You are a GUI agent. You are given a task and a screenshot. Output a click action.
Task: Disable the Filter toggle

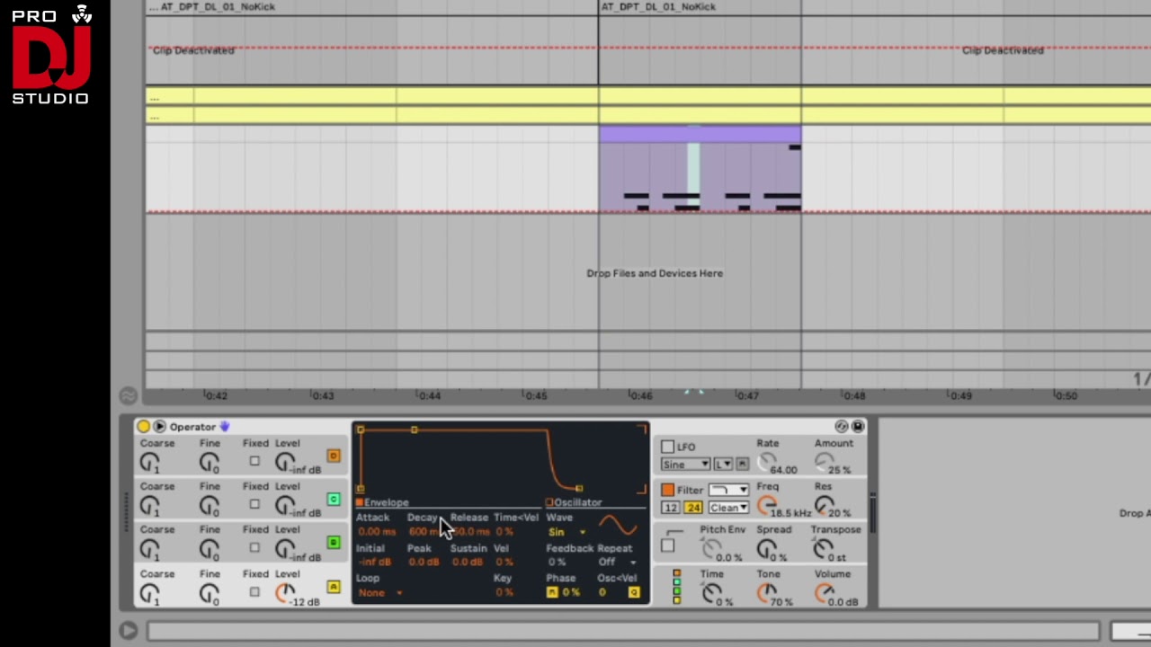pos(667,490)
